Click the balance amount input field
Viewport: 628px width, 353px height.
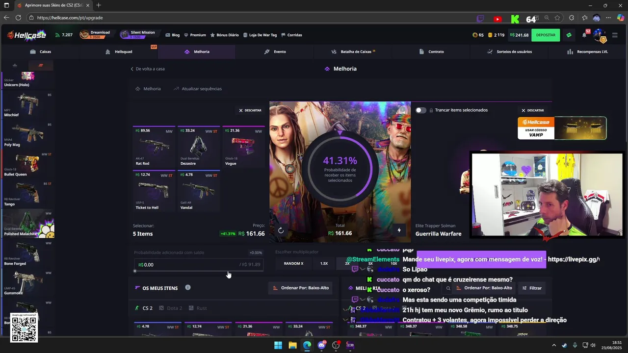point(199,264)
